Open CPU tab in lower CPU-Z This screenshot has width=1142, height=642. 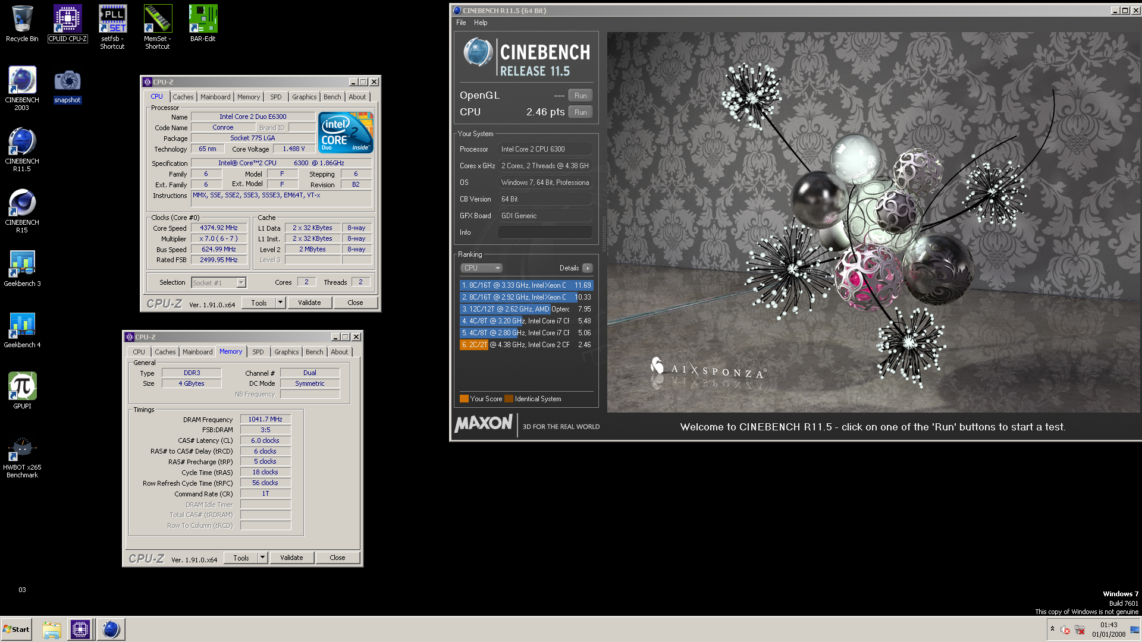click(x=139, y=352)
